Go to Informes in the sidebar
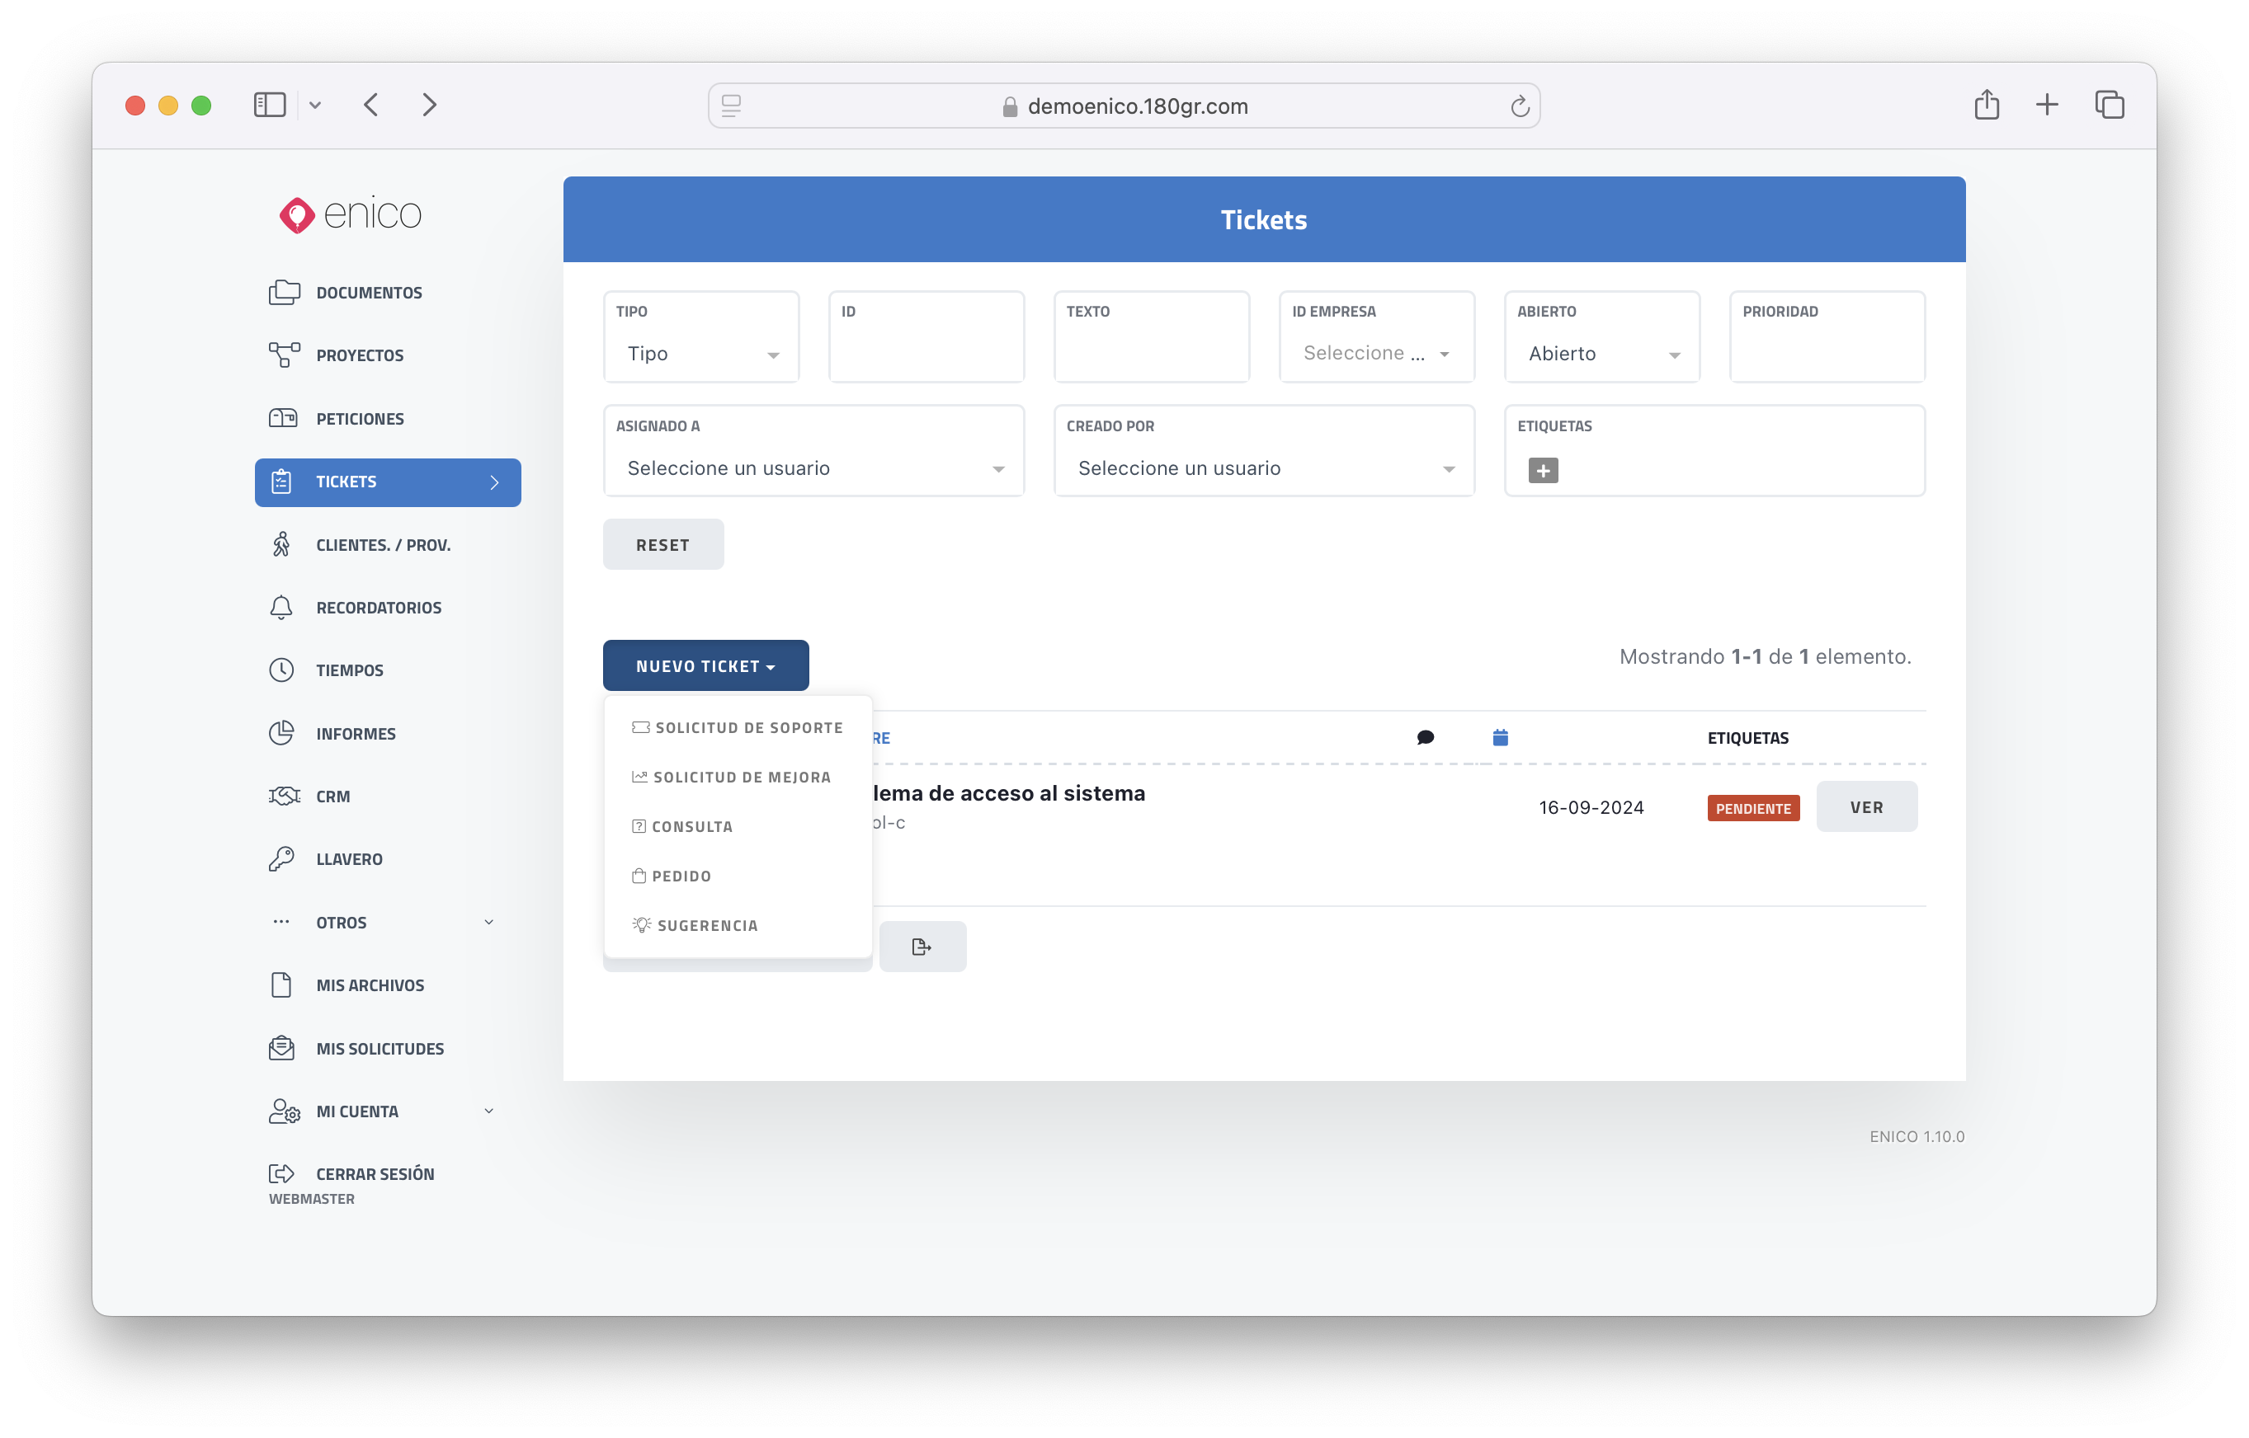The height and width of the screenshot is (1438, 2249). (x=355, y=734)
